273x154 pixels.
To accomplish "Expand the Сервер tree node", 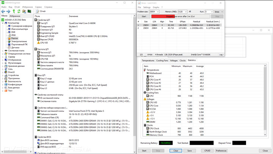I will tap(3, 57).
